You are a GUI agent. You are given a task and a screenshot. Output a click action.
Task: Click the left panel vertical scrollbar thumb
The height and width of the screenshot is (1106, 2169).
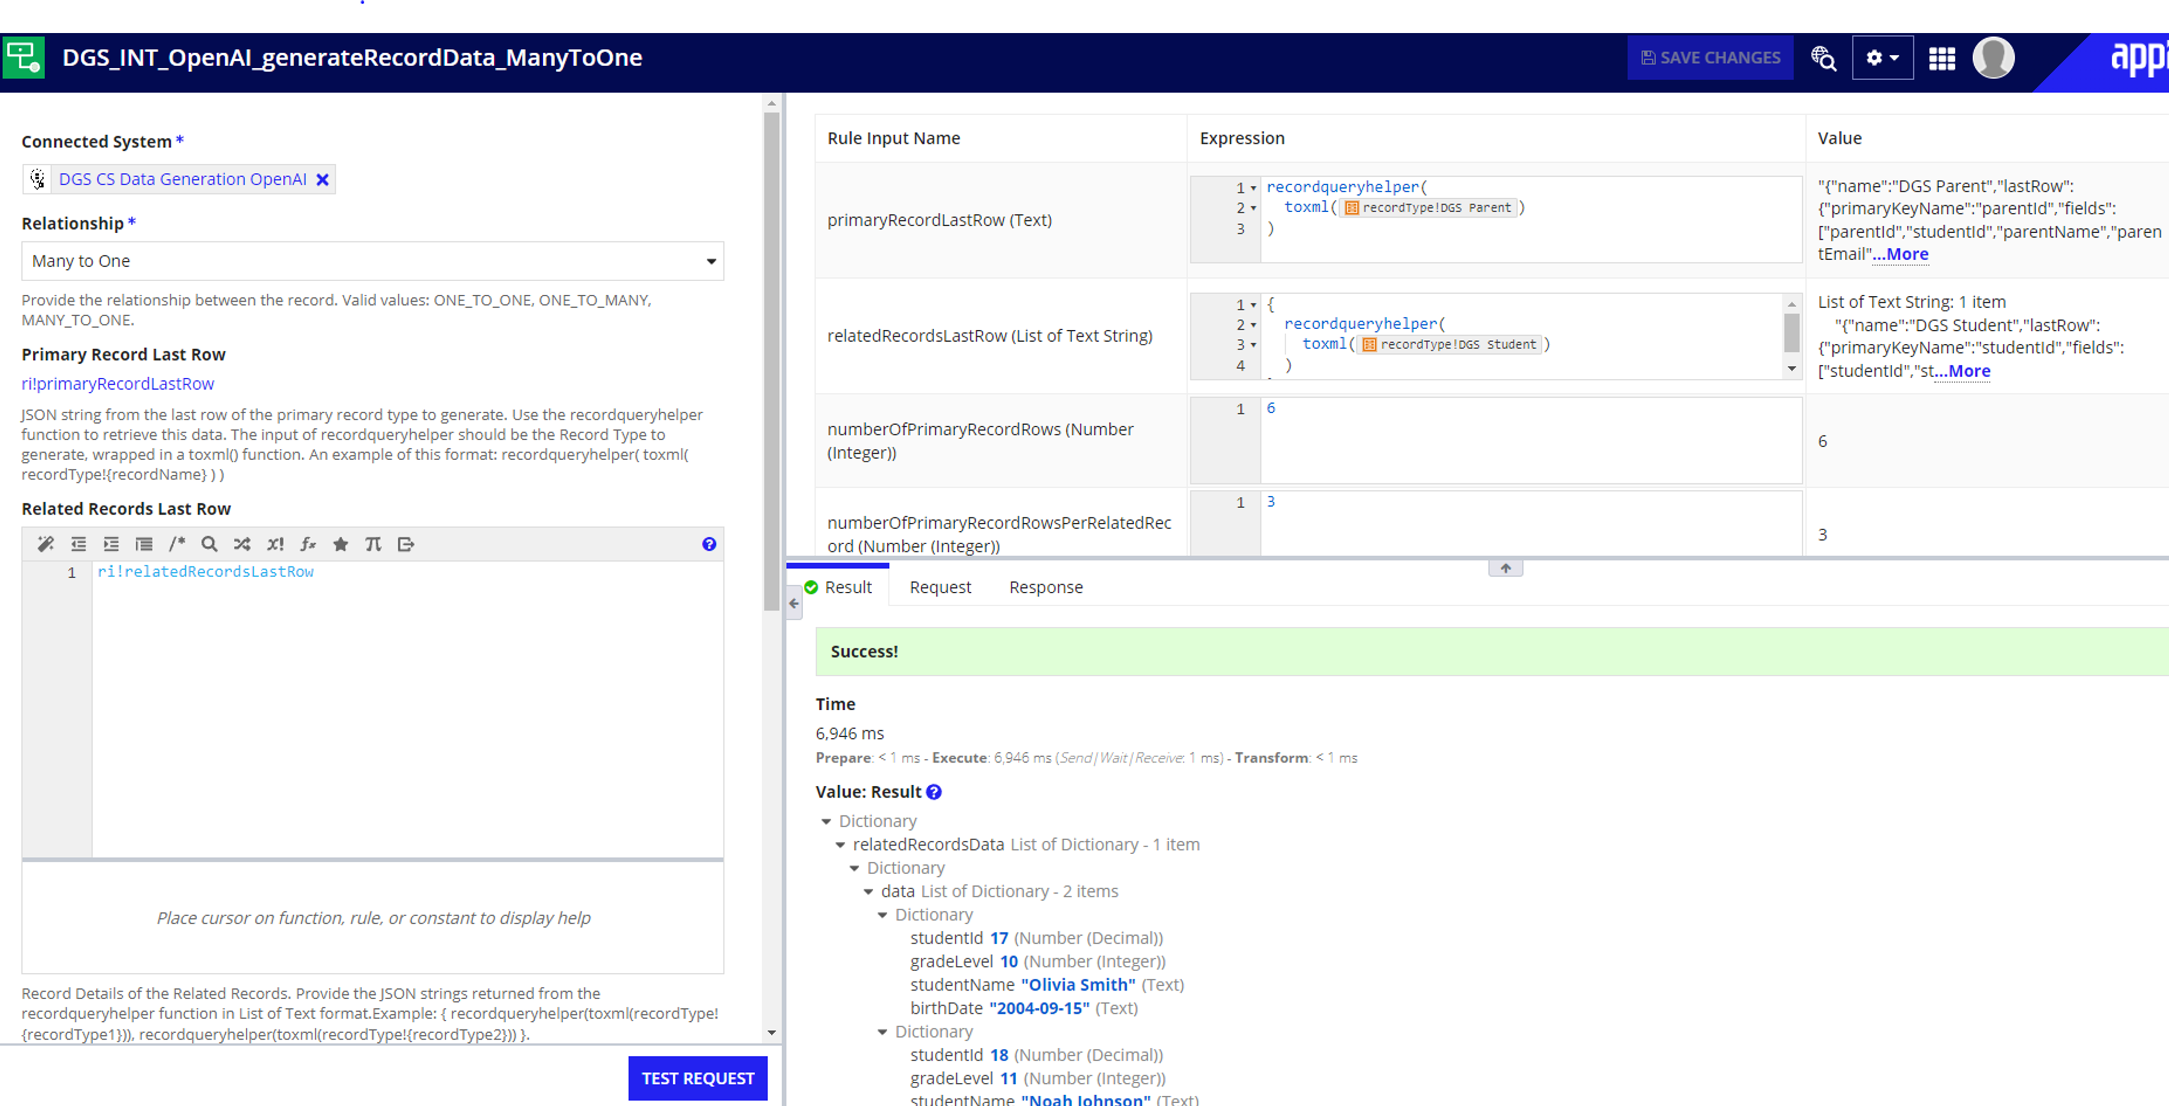[771, 362]
